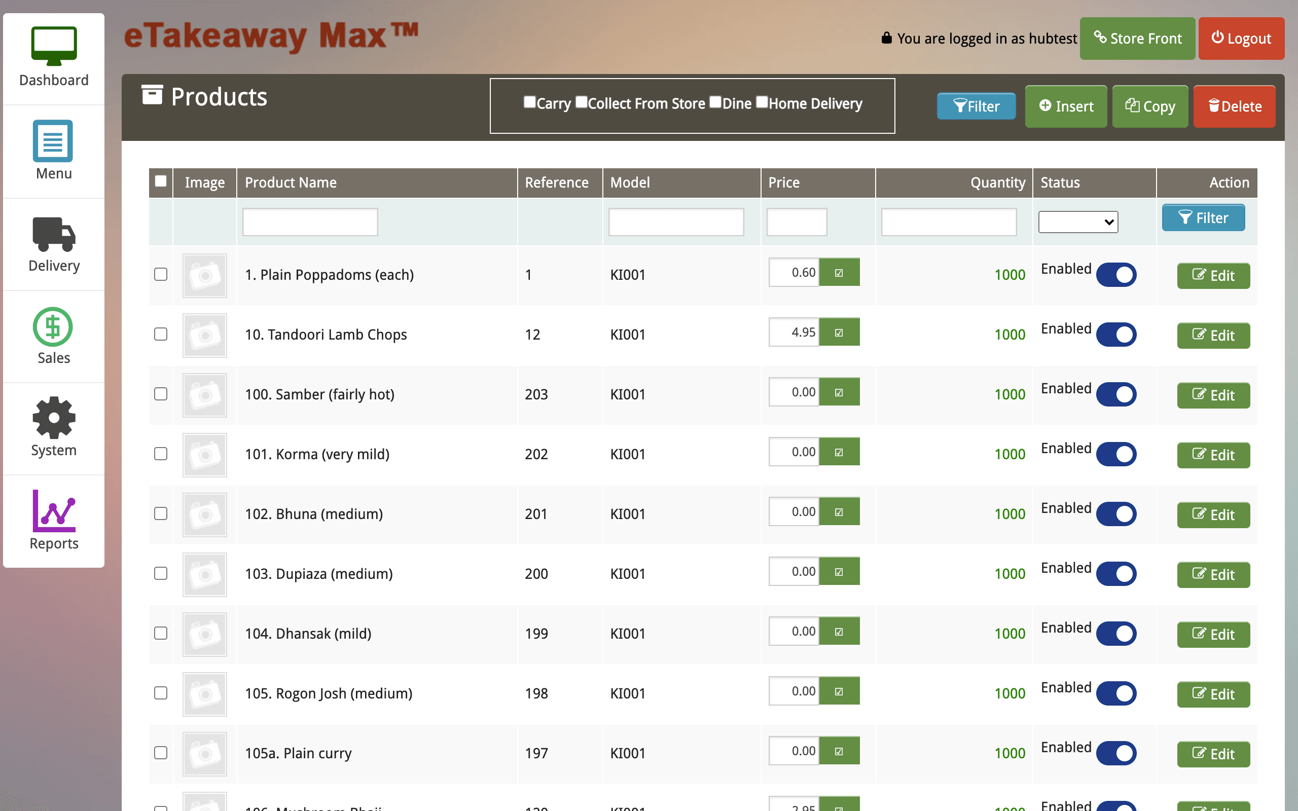View Sales using the dollar icon
The width and height of the screenshot is (1298, 811).
click(53, 336)
